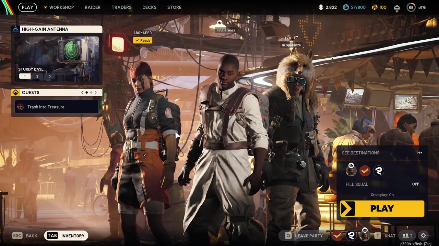Click the yellow dot beside Workshop tab
The image size is (439, 246).
point(46,7)
